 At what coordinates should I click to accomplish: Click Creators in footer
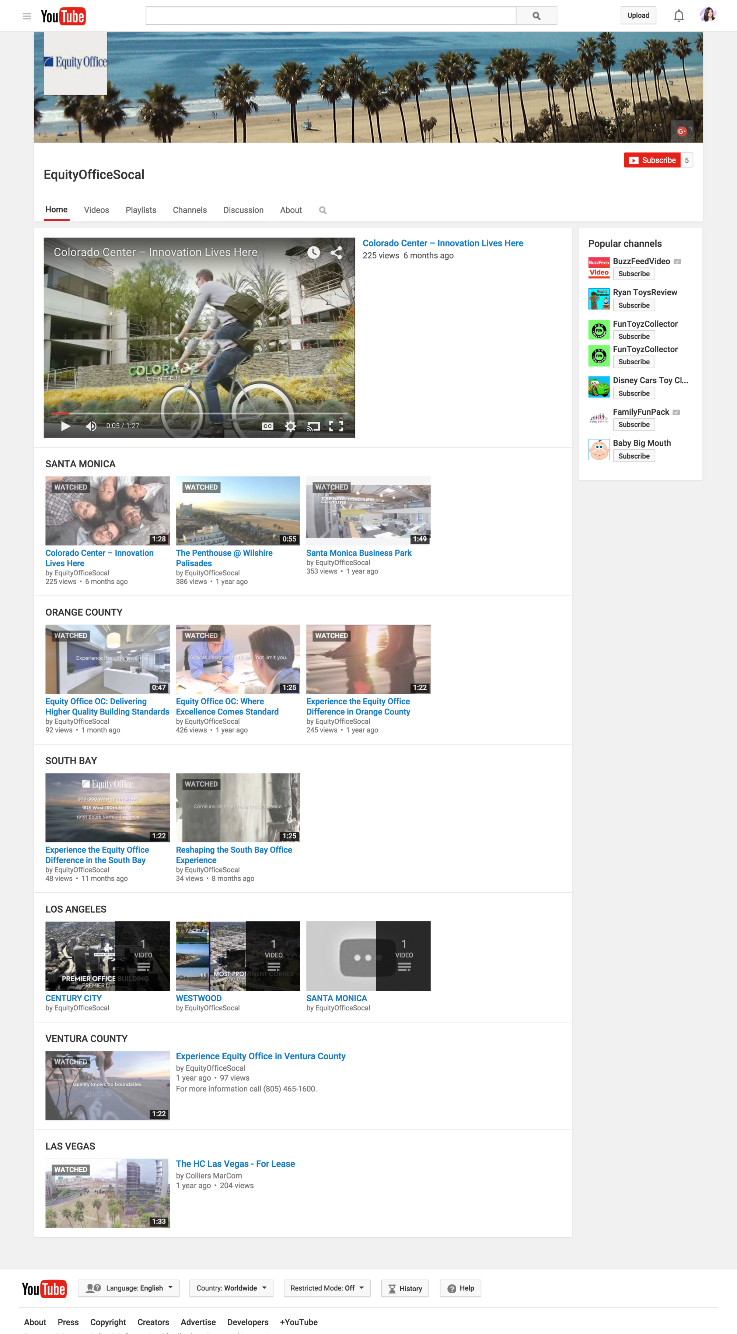tap(153, 1322)
